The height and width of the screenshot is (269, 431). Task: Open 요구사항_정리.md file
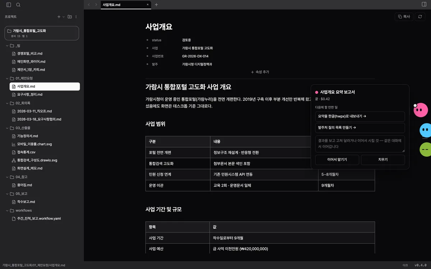(x=45, y=95)
